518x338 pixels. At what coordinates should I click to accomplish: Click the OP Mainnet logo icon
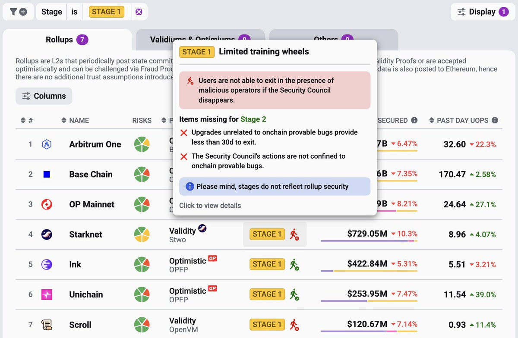(x=47, y=204)
